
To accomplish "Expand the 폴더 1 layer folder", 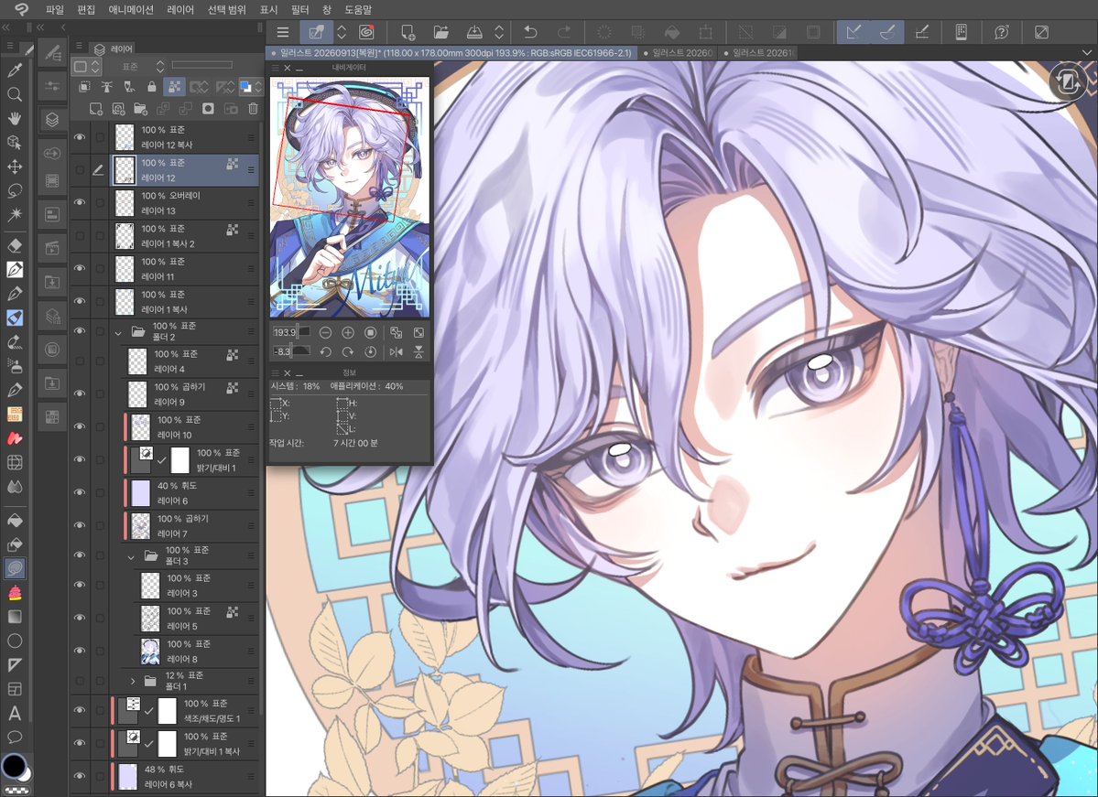I will click(x=133, y=680).
